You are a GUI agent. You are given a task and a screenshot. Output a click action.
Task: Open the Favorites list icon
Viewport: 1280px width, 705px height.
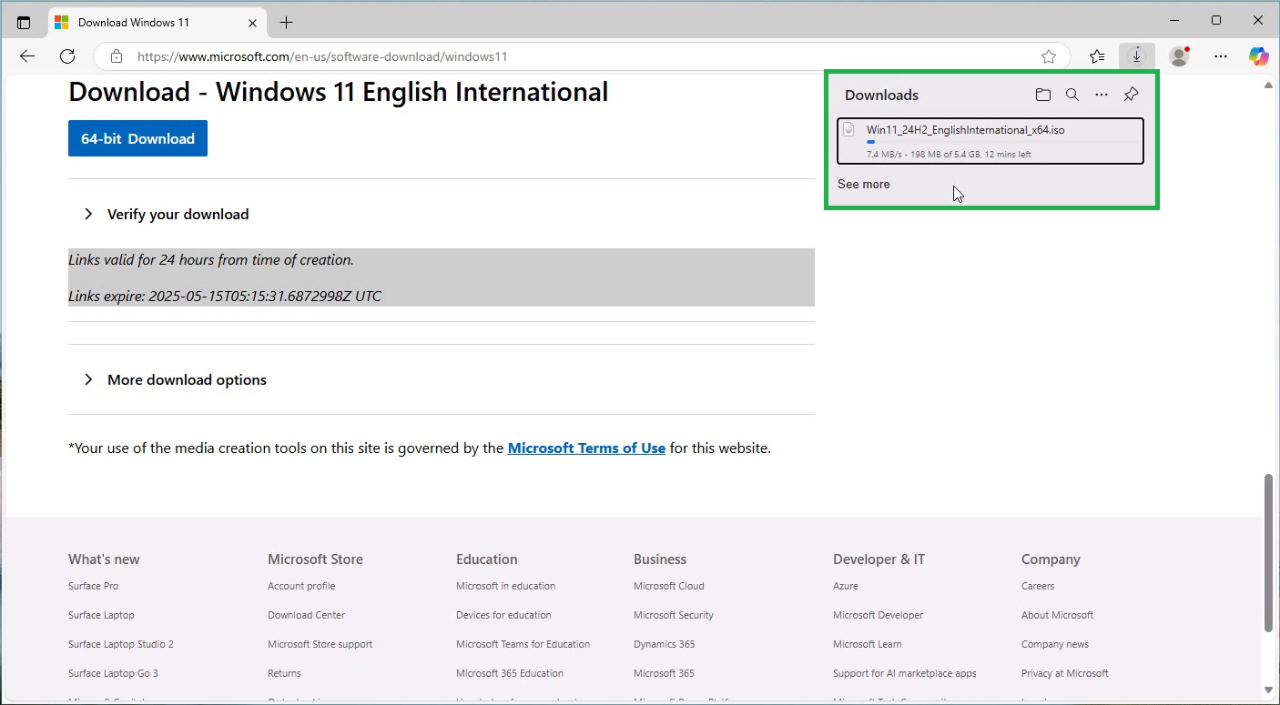(1097, 56)
